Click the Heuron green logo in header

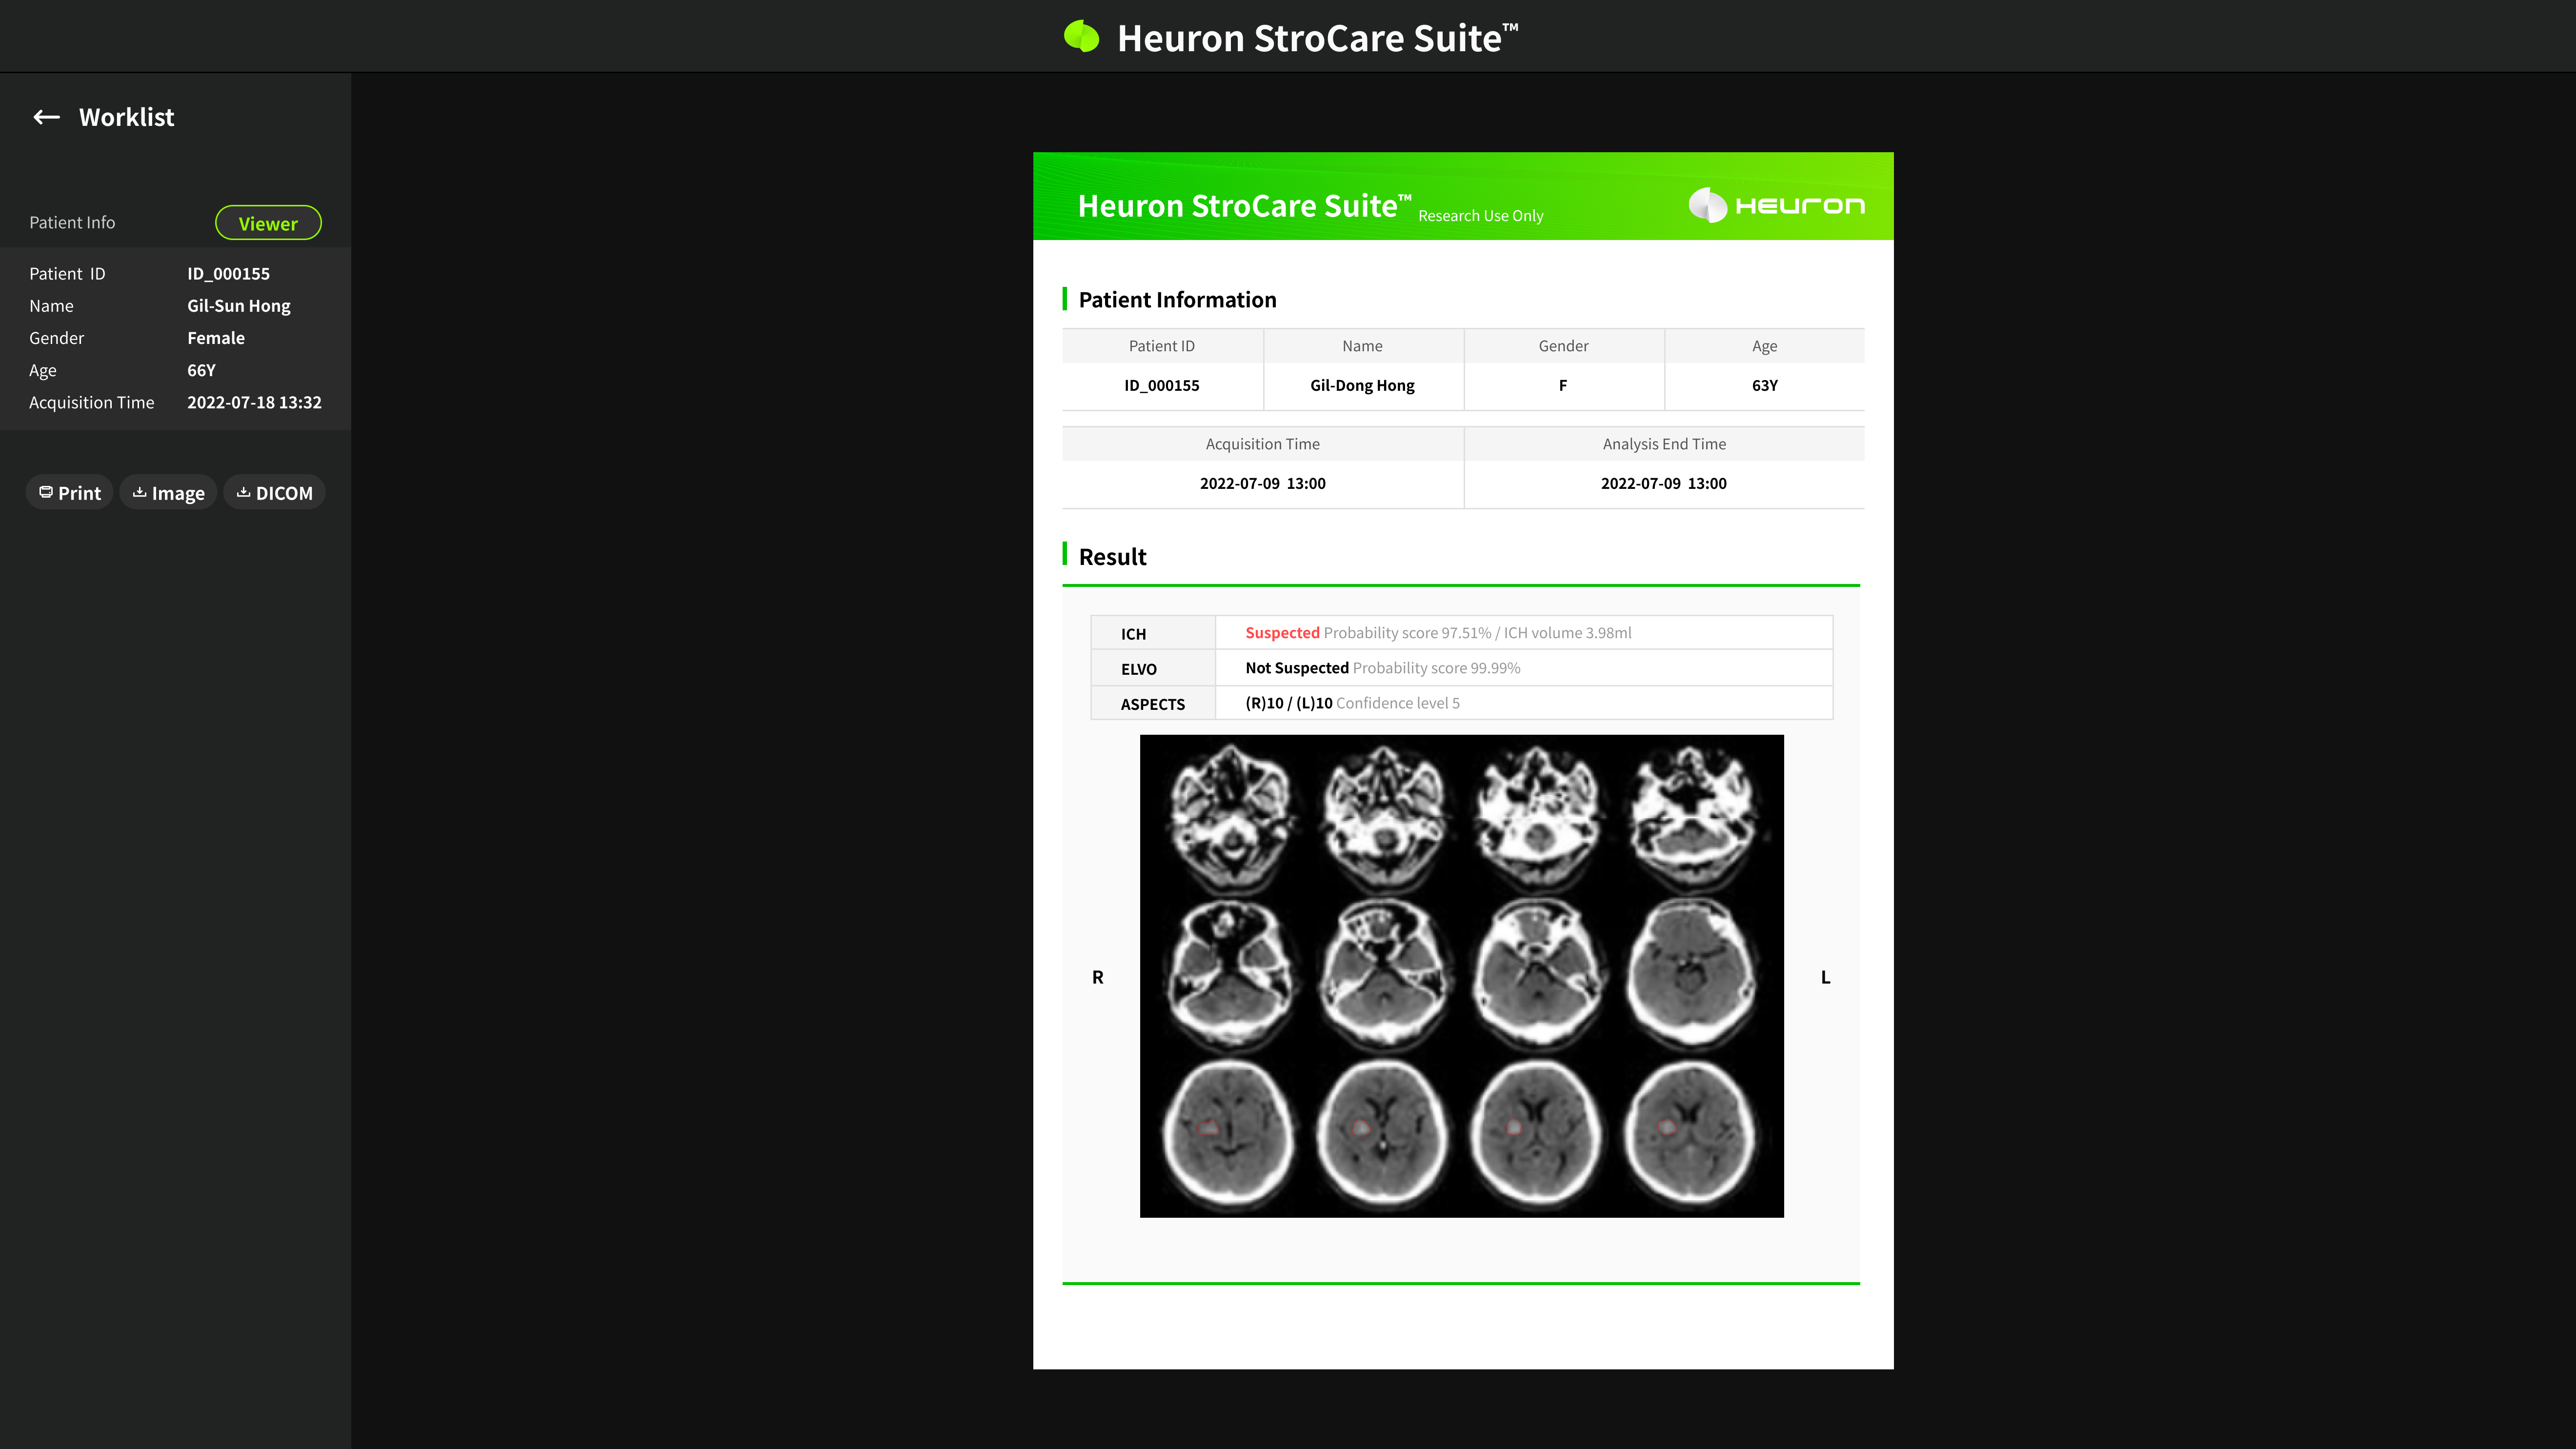[x=1081, y=37]
